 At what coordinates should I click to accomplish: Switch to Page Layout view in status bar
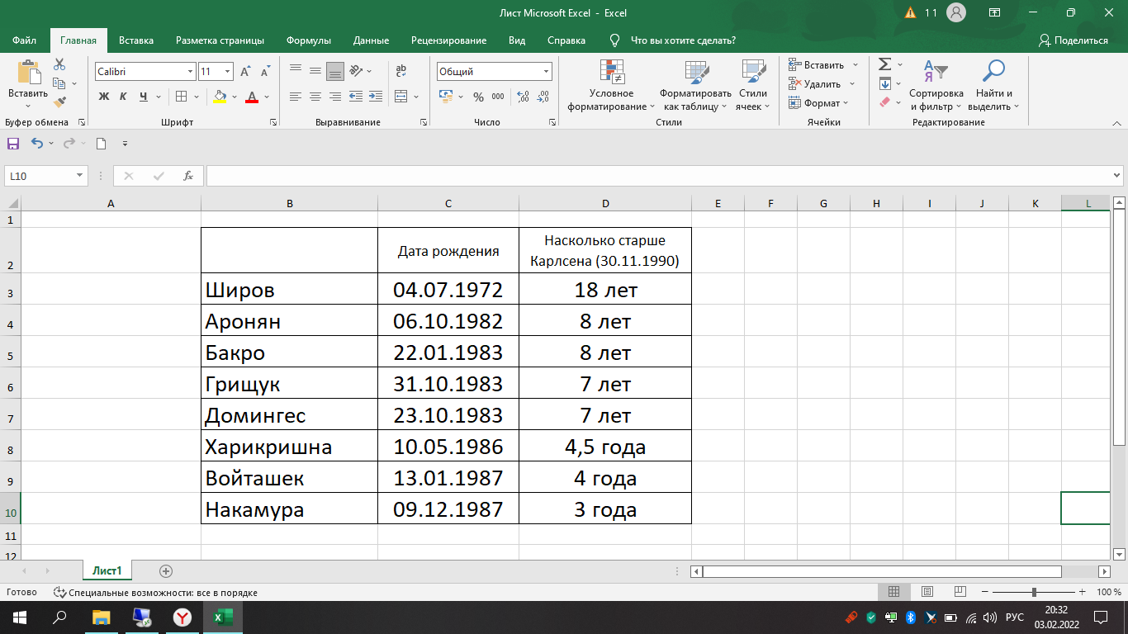(x=927, y=593)
